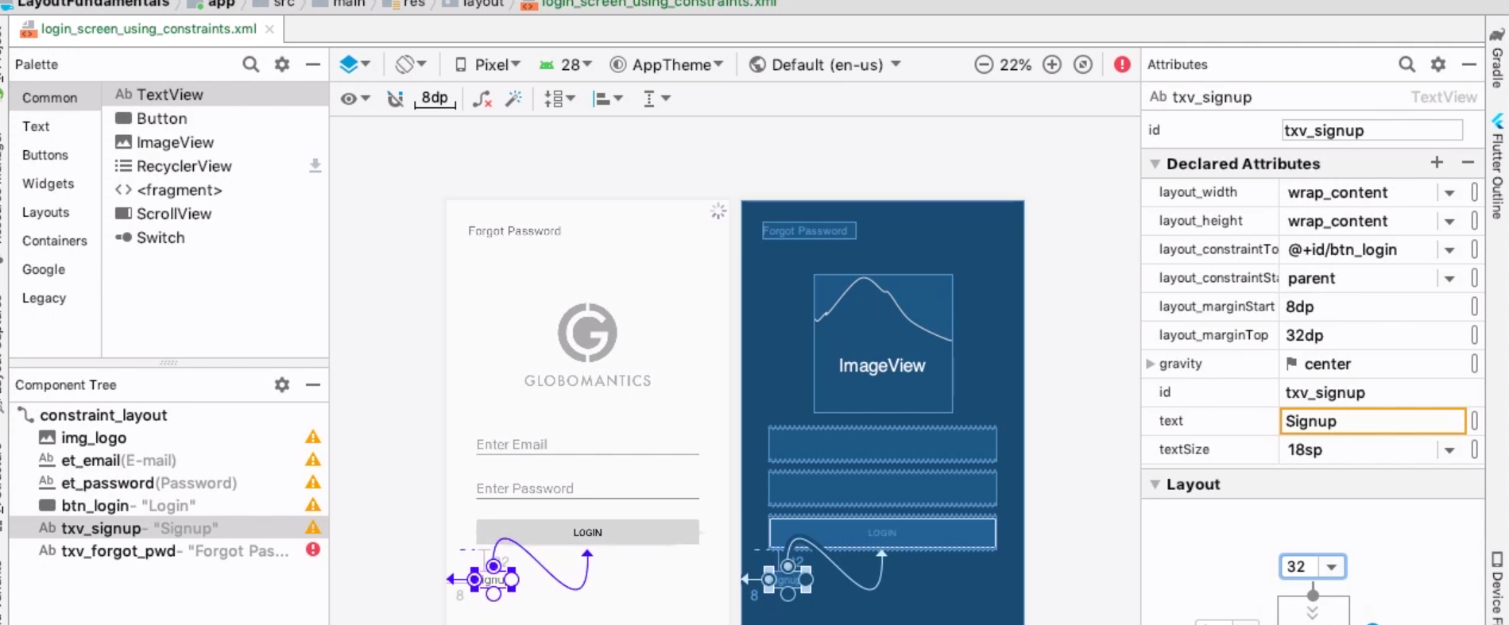Open AppTheme theme selector
Viewport: 1509px width, 625px height.
pos(667,64)
